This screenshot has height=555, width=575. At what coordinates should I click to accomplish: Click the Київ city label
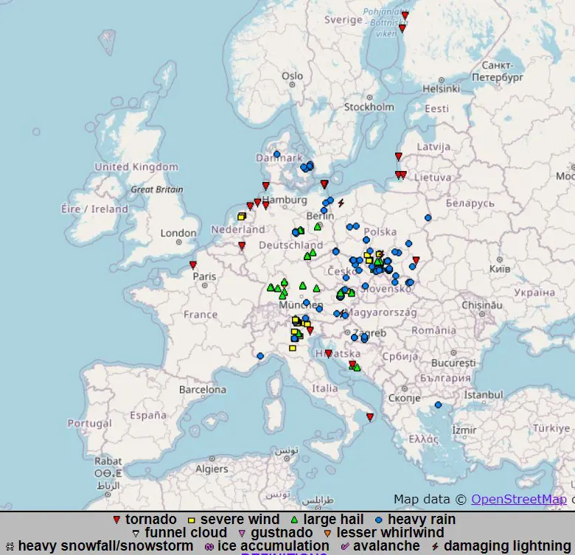coord(500,269)
